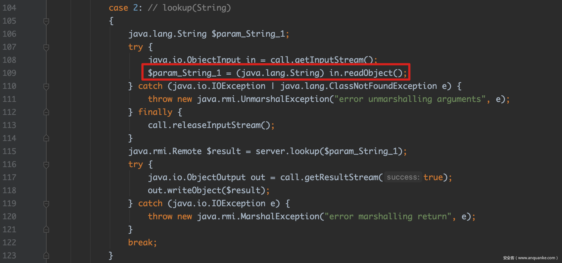Click line number 115 in the gutter
562x263 pixels.
[10, 151]
